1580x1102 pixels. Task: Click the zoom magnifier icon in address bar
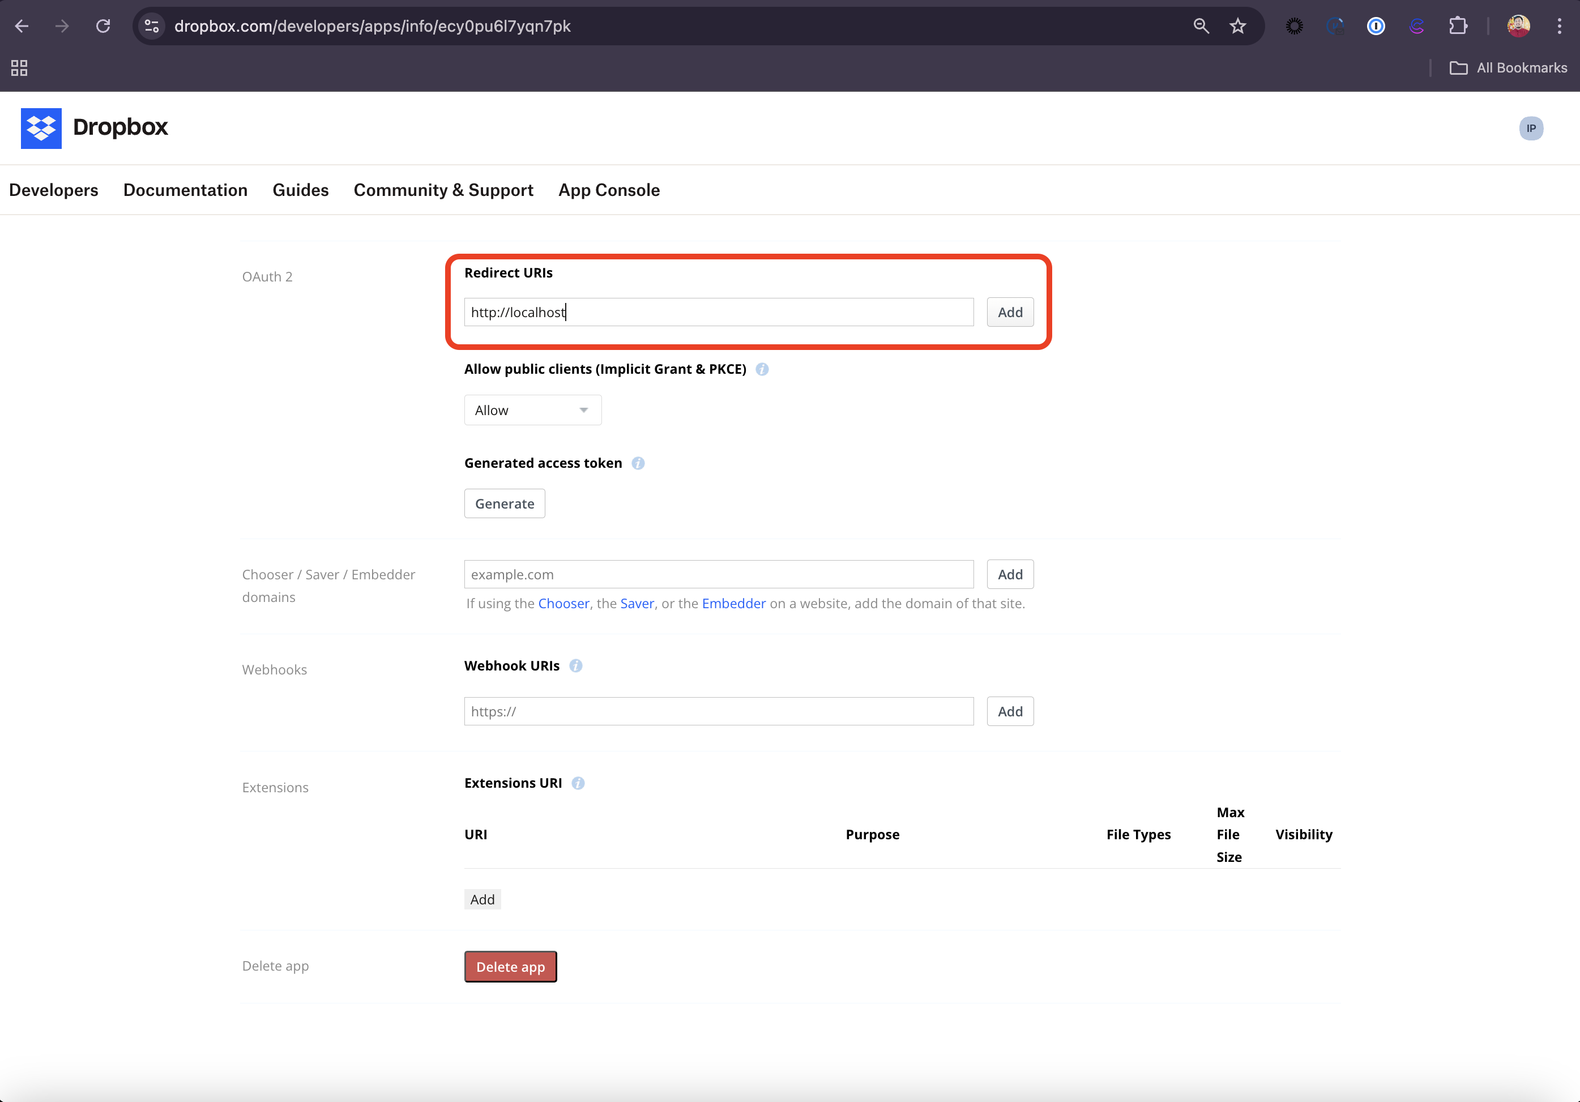pos(1201,26)
